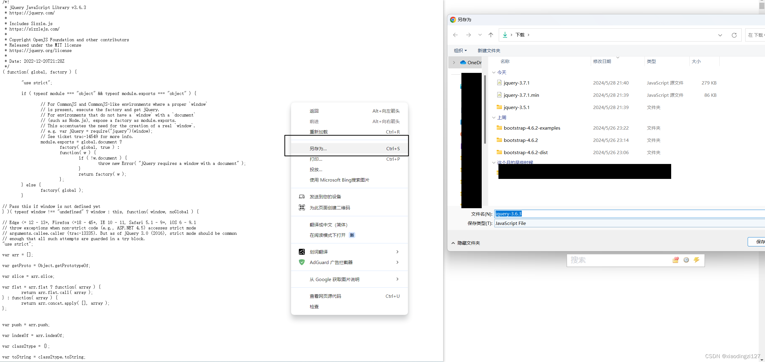Image resolution: width=765 pixels, height=362 pixels.
Task: Open the 组织 dropdown menu
Action: [x=460, y=50]
